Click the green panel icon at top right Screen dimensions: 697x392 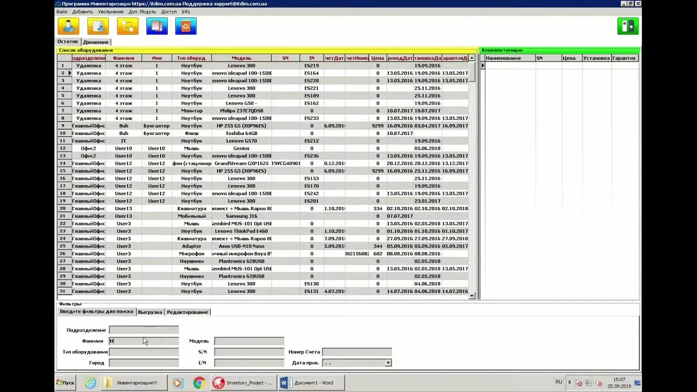tap(628, 26)
